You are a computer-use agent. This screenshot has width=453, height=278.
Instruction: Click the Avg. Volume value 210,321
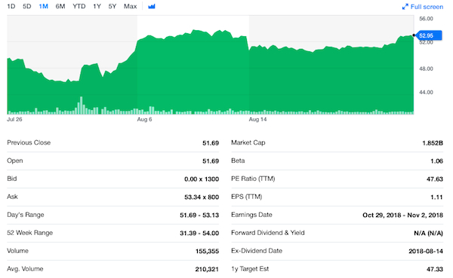pos(207,269)
